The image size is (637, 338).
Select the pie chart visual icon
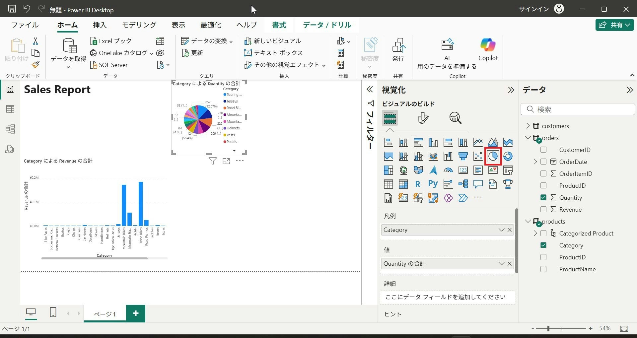(493, 156)
